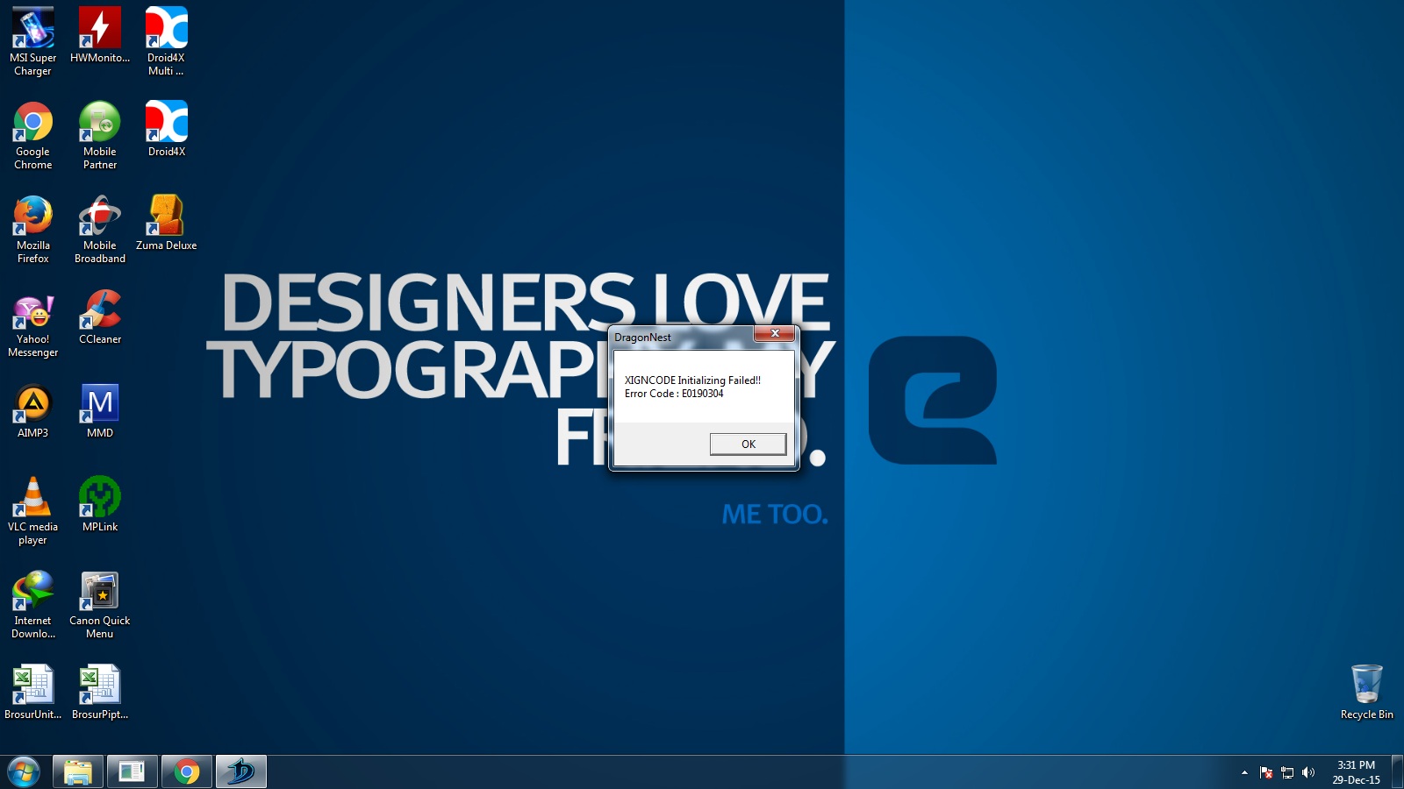Click the Show desktop button
1404x789 pixels.
[1397, 772]
